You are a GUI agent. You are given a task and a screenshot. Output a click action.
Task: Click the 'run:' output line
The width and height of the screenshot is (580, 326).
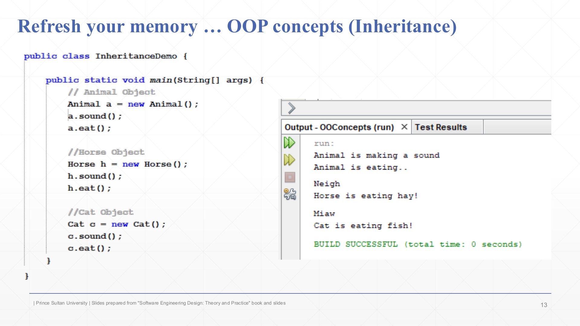click(324, 144)
